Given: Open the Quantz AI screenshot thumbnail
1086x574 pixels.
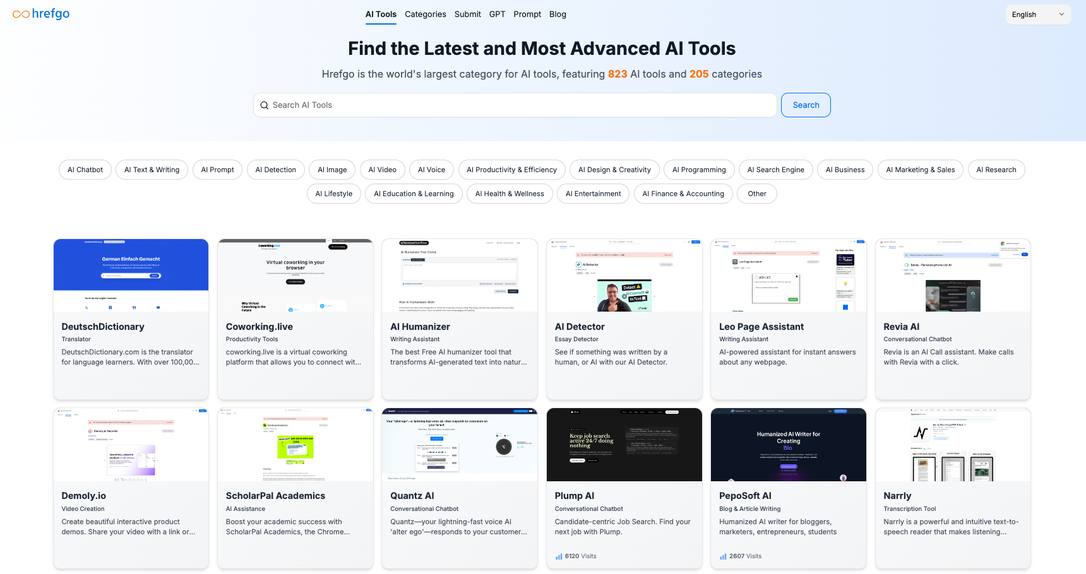Looking at the screenshot, I should coord(460,445).
